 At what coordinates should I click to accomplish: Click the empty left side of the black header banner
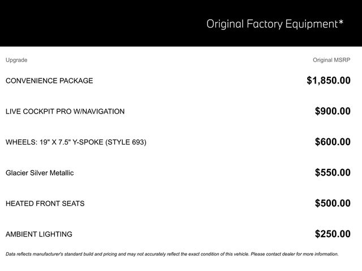click(85, 24)
